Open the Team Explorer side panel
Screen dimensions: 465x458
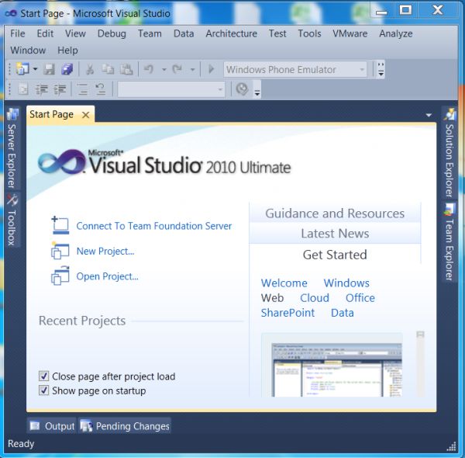449,241
